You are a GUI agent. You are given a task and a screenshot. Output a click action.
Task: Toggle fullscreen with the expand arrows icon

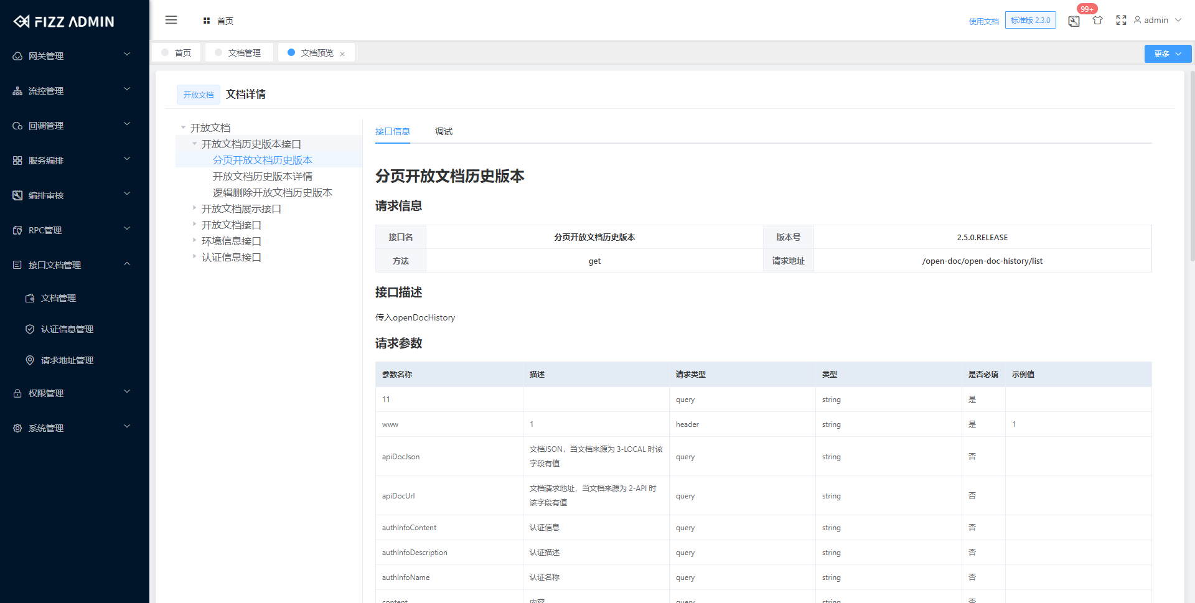[1121, 21]
